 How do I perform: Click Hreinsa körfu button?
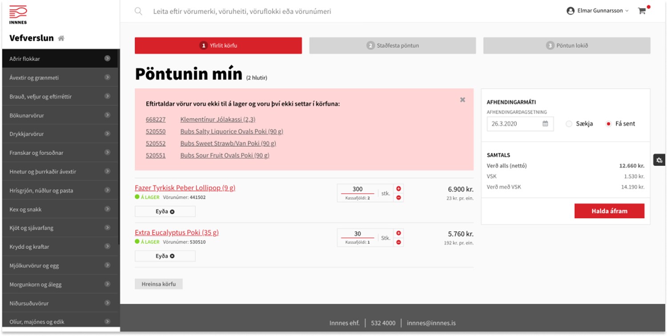(x=159, y=284)
